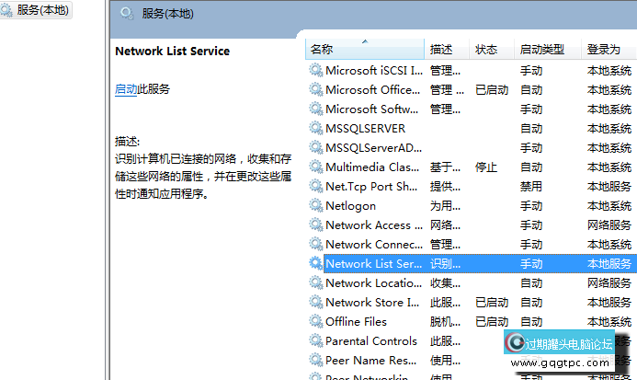Screen dimensions: 637x380
Task: Click the gear icon in 服务(本地) header
Action: (127, 14)
